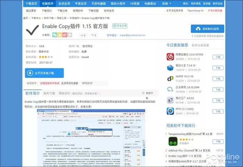
Task: Click the 安全无毒 safety badge
Action: pyautogui.click(x=120, y=26)
